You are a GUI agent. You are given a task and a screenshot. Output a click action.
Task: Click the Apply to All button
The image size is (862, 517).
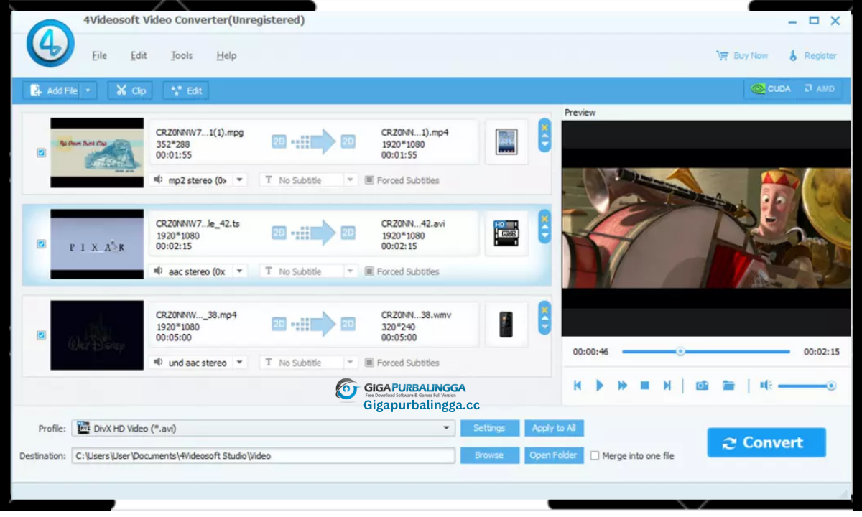point(554,428)
